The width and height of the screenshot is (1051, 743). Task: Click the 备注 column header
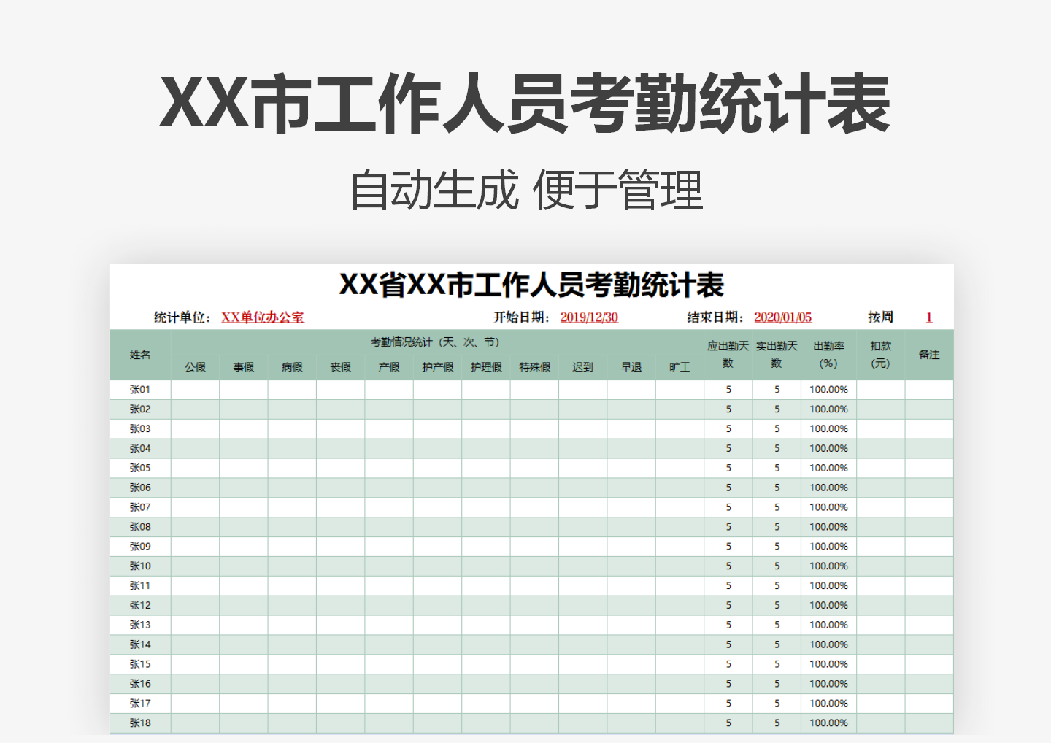click(x=928, y=354)
